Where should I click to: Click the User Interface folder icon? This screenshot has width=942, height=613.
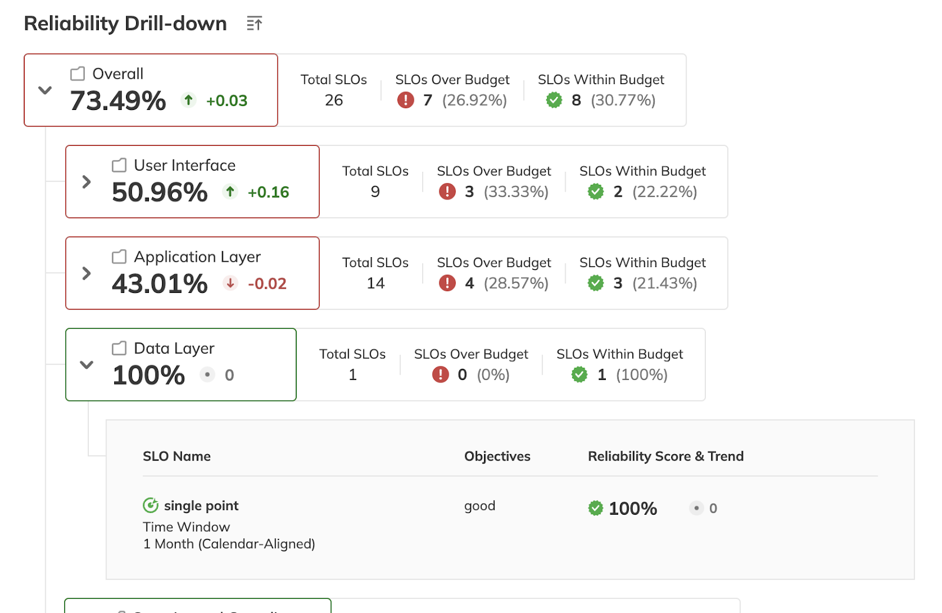point(119,165)
